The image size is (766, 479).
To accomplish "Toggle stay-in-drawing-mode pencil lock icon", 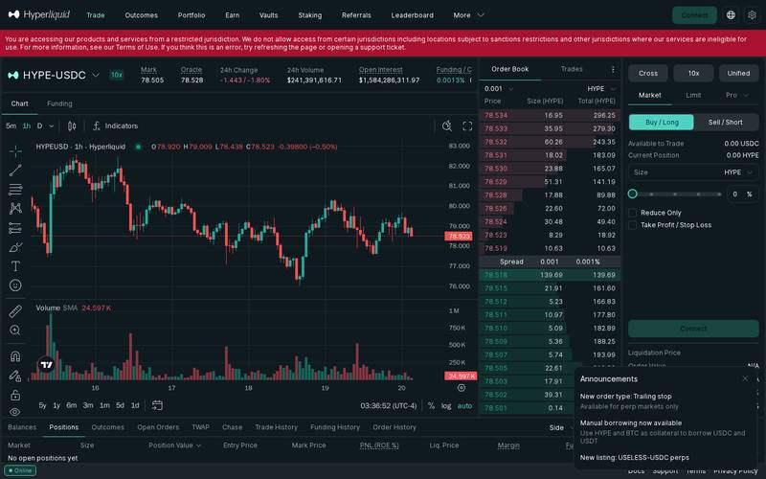I will (15, 376).
